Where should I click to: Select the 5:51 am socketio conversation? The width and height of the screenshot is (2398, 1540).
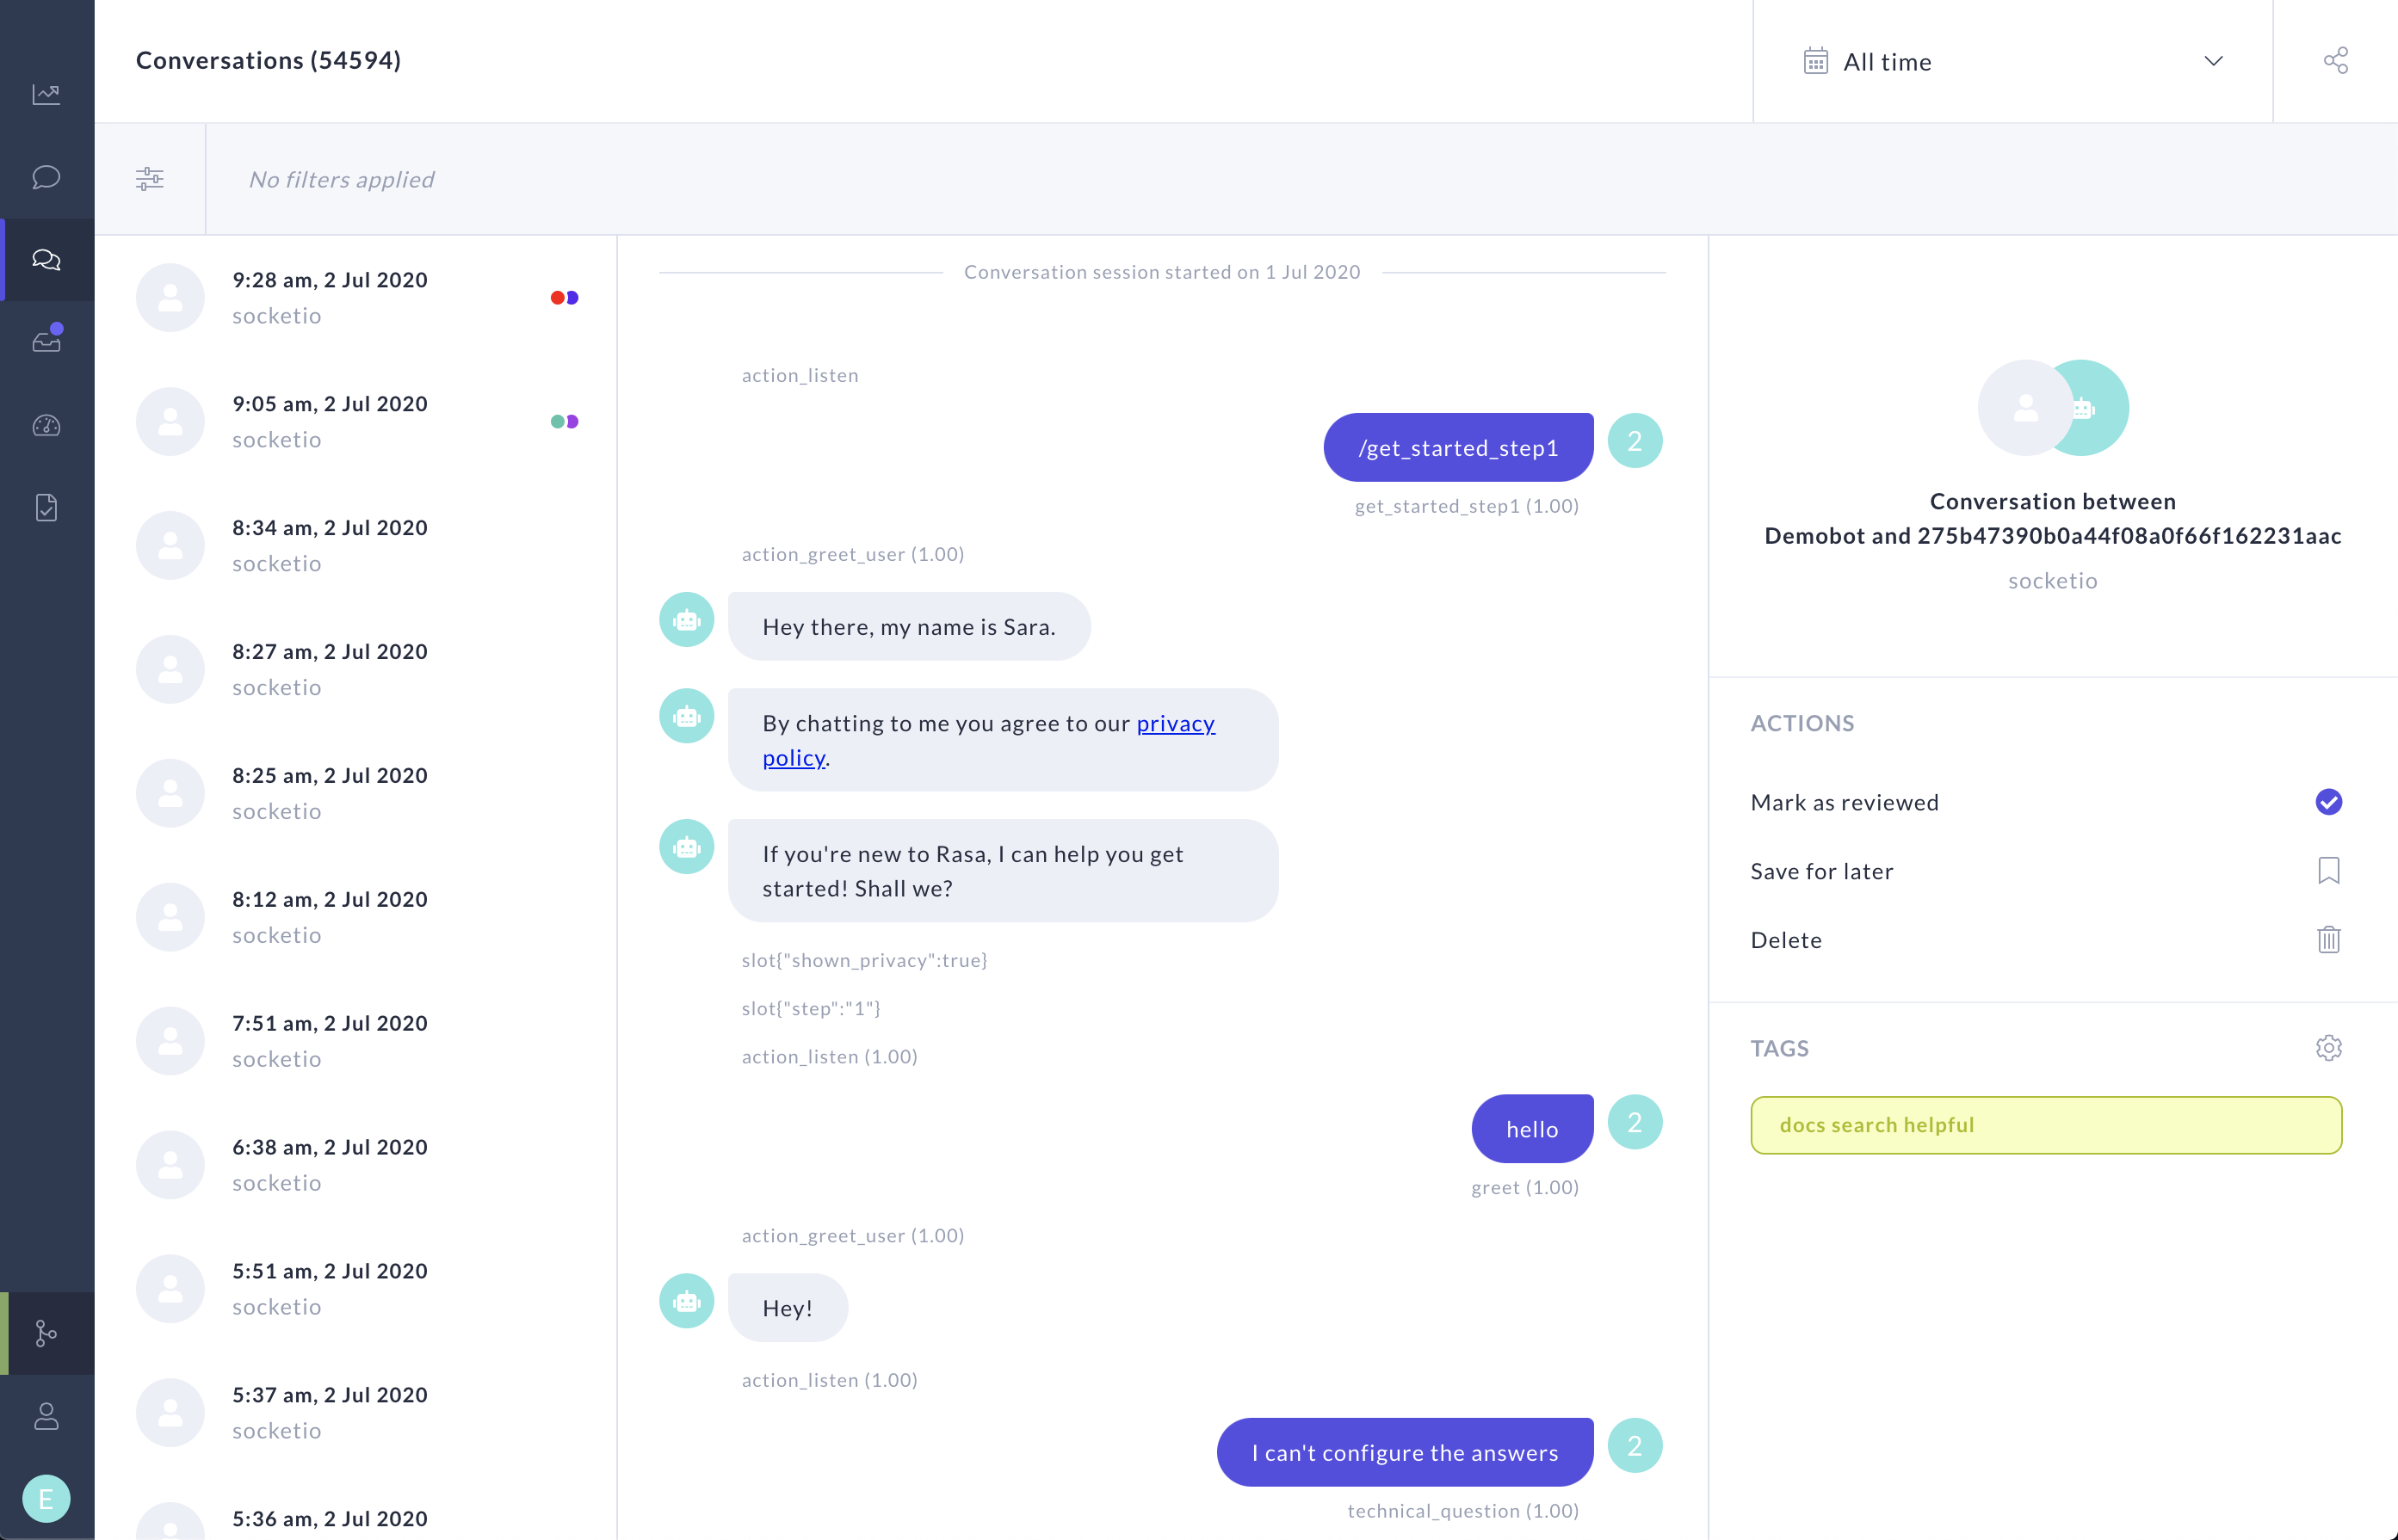pos(331,1288)
